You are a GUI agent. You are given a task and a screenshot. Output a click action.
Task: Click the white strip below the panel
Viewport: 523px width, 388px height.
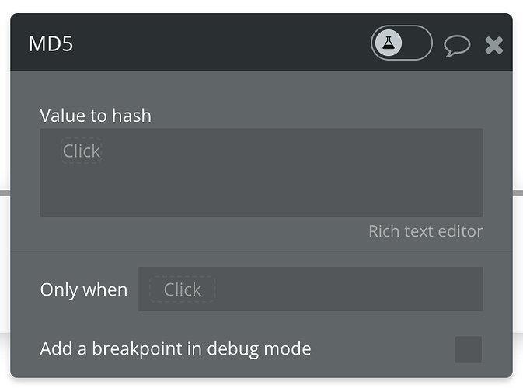[261, 383]
